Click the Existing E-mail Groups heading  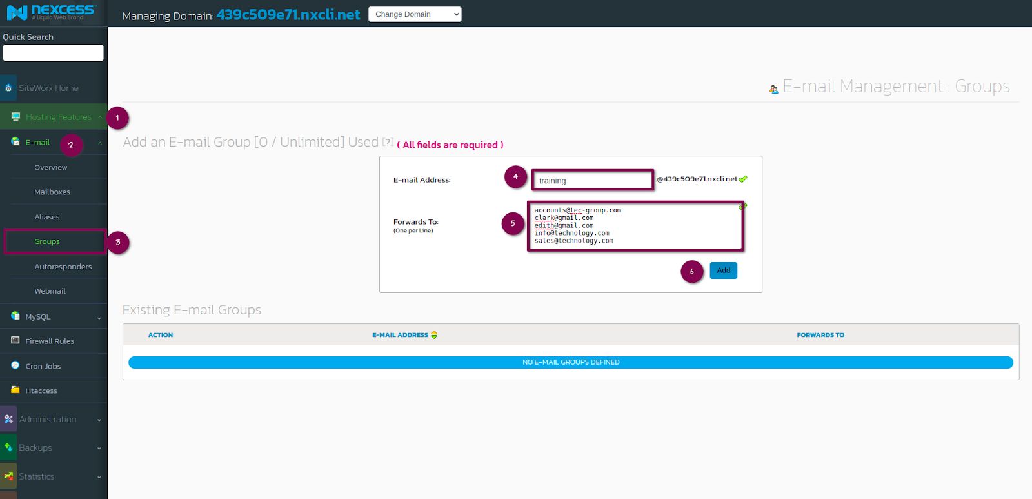pos(192,310)
